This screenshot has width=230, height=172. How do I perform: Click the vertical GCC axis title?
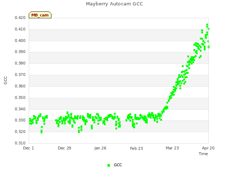pos(5,80)
